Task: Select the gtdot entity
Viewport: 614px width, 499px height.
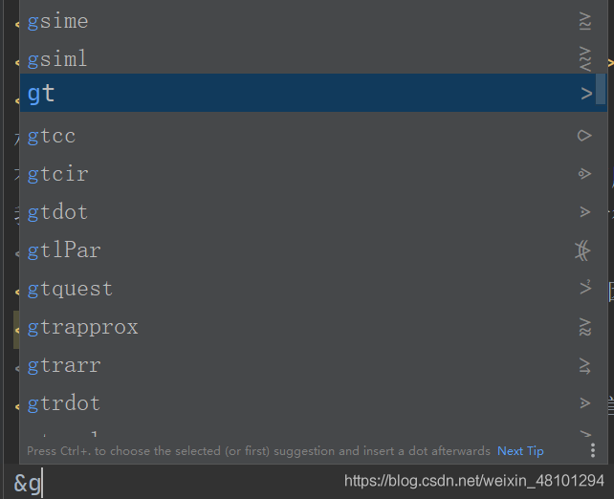Action: pyautogui.click(x=314, y=212)
